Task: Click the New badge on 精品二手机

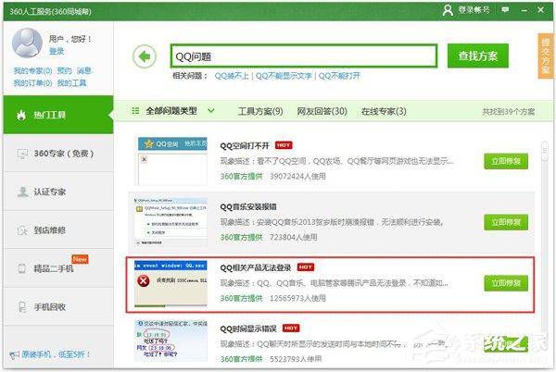Action: click(x=80, y=259)
